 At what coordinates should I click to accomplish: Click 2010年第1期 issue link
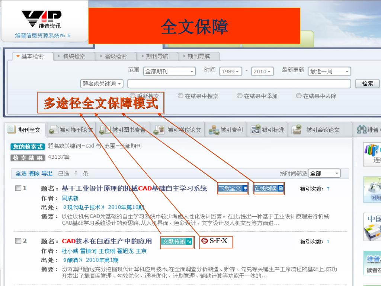tap(102, 260)
